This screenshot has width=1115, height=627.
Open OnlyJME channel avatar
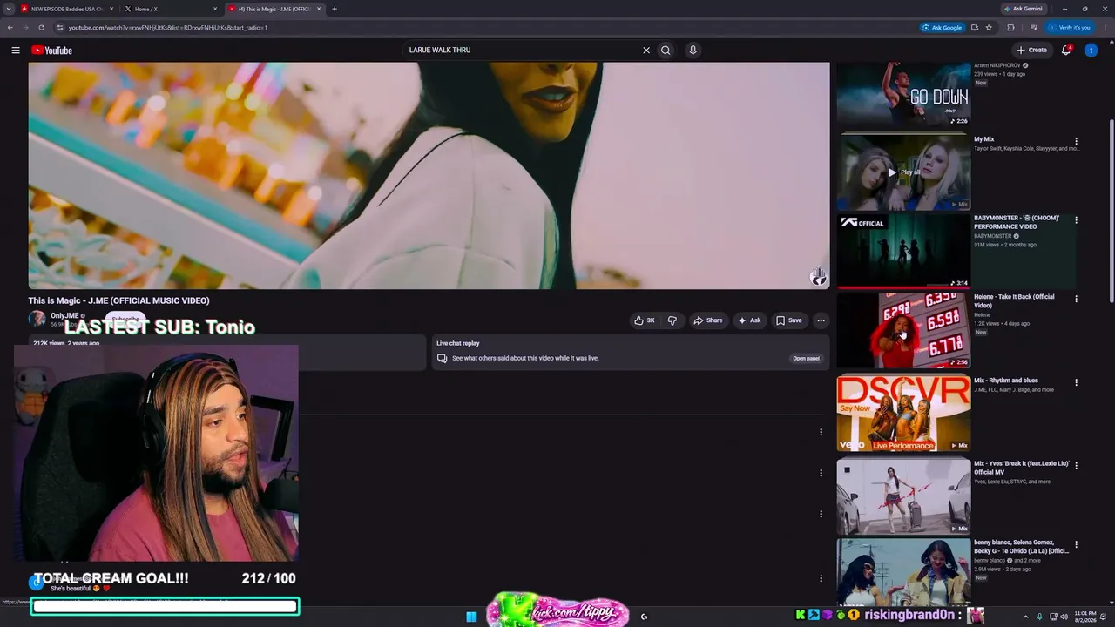pos(37,319)
